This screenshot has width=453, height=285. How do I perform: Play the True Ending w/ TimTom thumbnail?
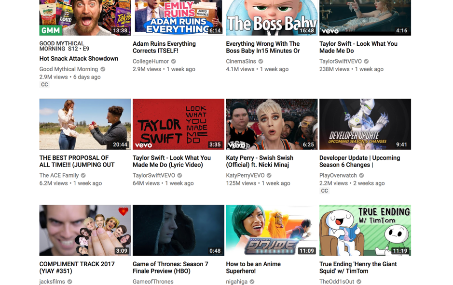tap(365, 231)
